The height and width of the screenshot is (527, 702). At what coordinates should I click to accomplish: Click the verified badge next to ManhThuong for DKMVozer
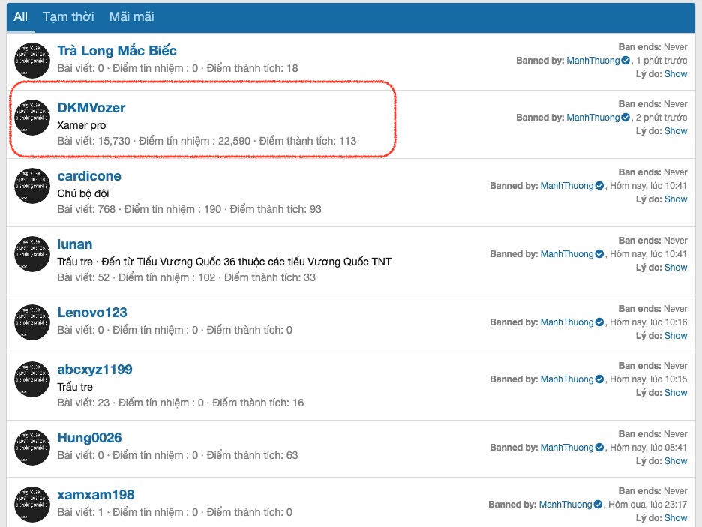pyautogui.click(x=625, y=118)
